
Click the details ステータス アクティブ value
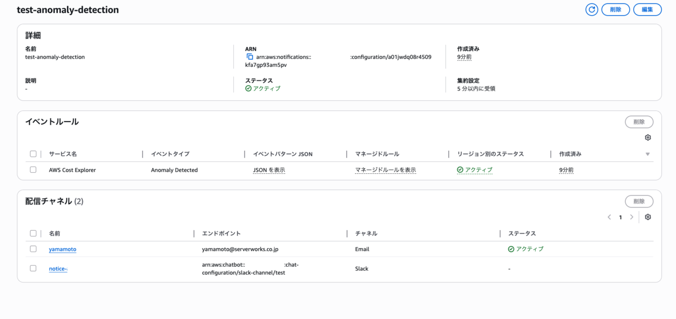(263, 88)
